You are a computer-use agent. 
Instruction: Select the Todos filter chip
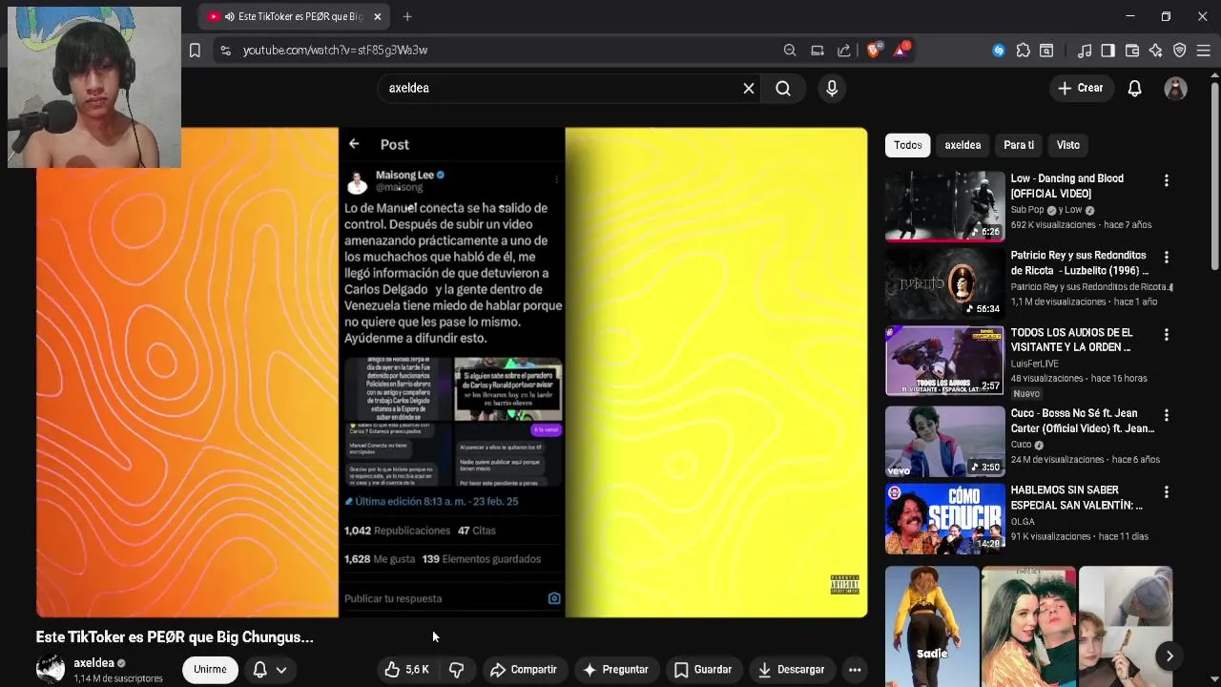pyautogui.click(x=908, y=145)
